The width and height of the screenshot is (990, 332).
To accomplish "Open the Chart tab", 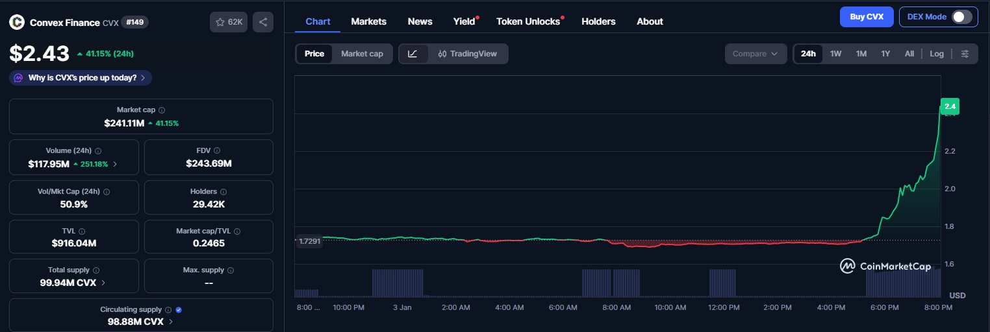I will point(318,21).
